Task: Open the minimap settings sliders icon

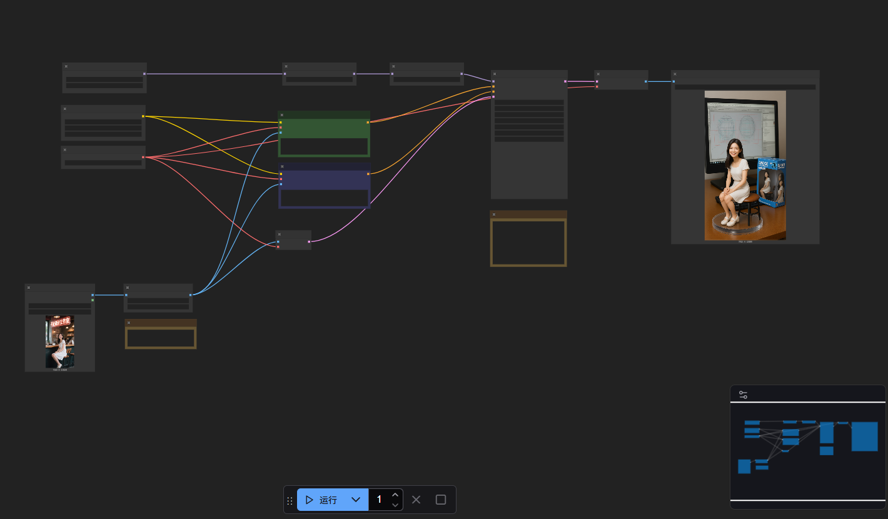Action: pos(743,395)
